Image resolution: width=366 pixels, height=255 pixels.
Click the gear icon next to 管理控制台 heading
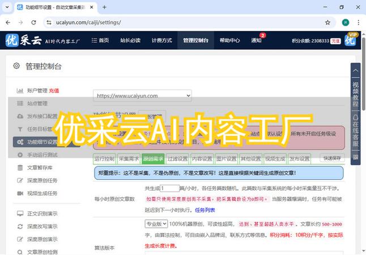(x=16, y=66)
